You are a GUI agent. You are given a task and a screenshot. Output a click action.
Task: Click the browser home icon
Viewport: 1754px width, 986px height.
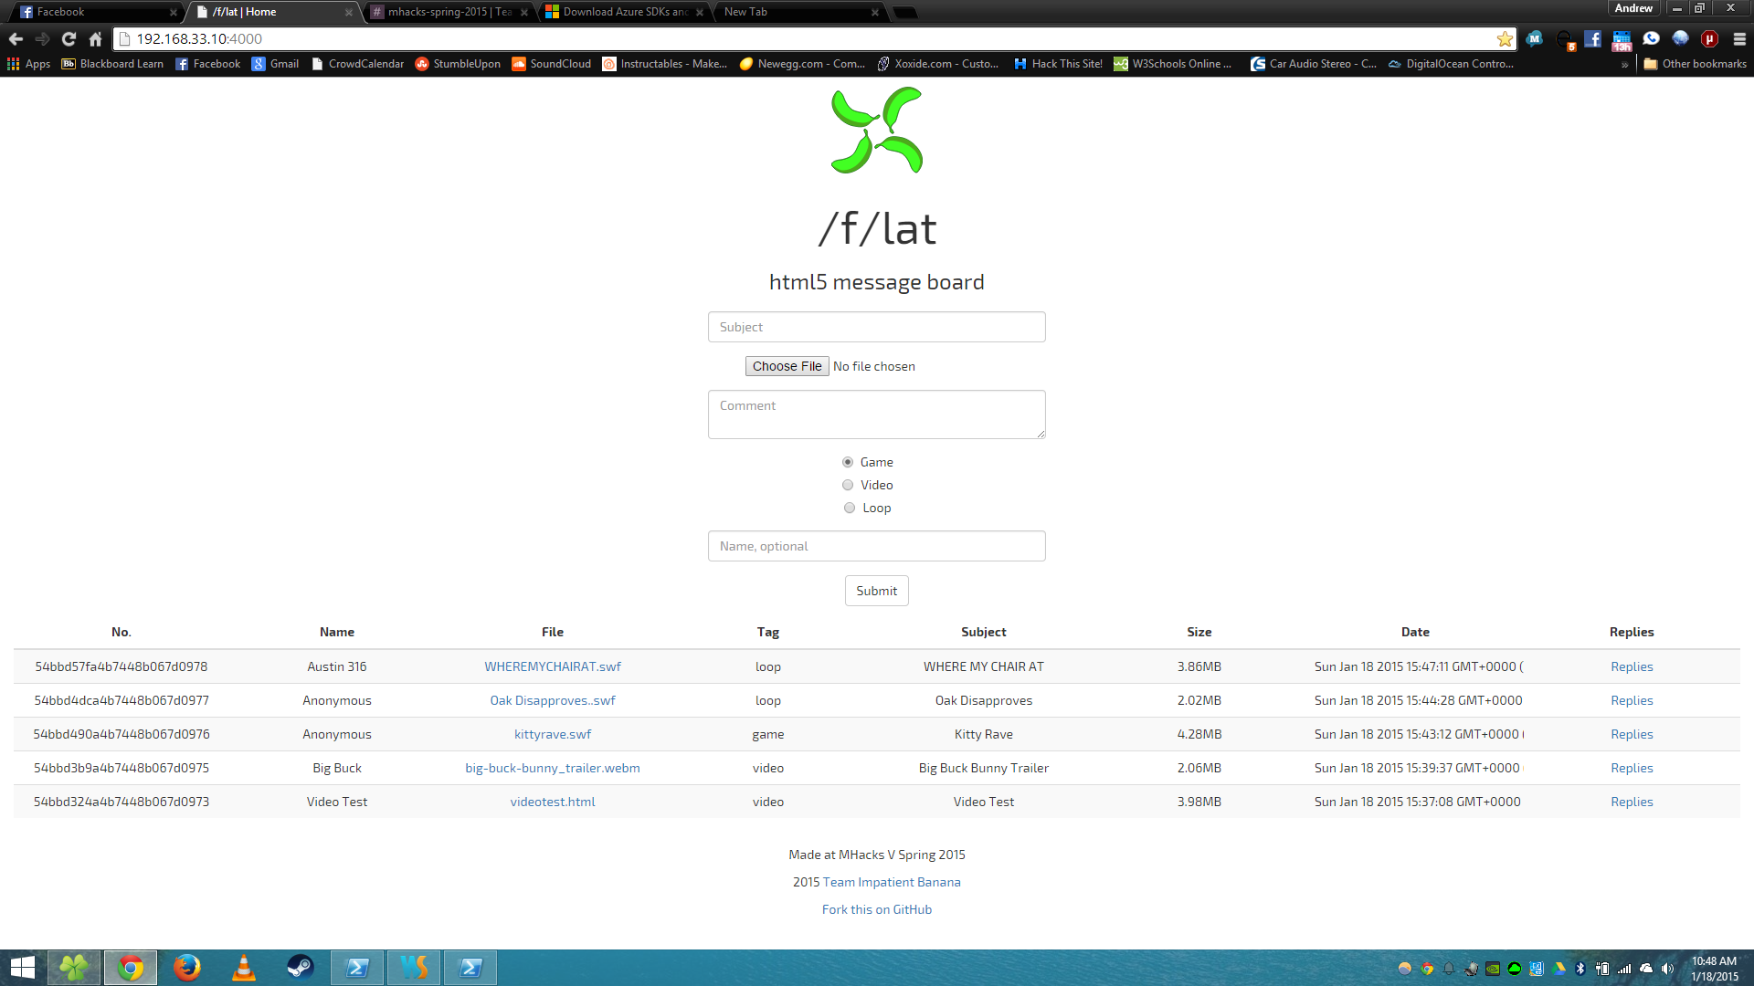coord(95,38)
